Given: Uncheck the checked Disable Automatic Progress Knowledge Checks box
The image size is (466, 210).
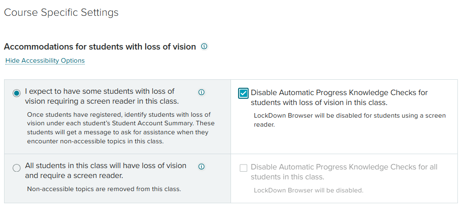Looking at the screenshot, I should click(243, 93).
